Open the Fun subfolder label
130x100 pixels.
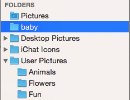tap(35, 94)
